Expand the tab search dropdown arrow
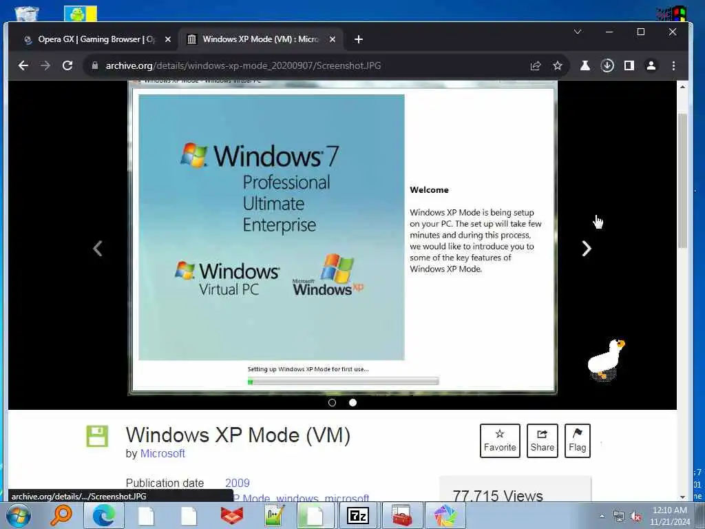 tap(578, 32)
